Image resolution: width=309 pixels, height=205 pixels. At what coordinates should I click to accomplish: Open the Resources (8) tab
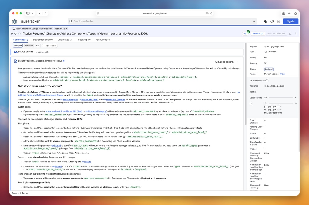click(x=103, y=40)
